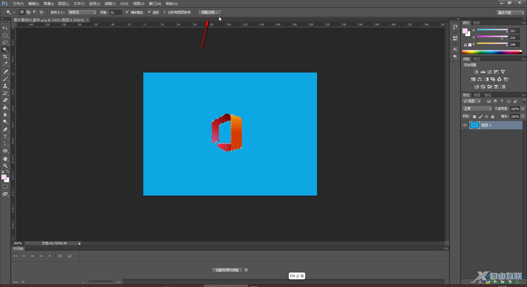This screenshot has width=527, height=287.
Task: Select the Eraser tool
Action: click(x=5, y=100)
